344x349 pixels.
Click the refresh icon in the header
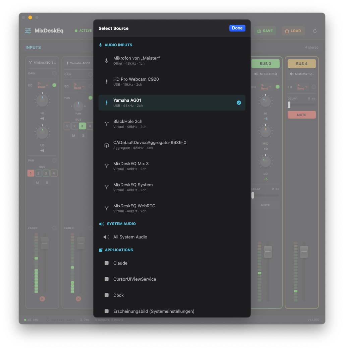[314, 30]
